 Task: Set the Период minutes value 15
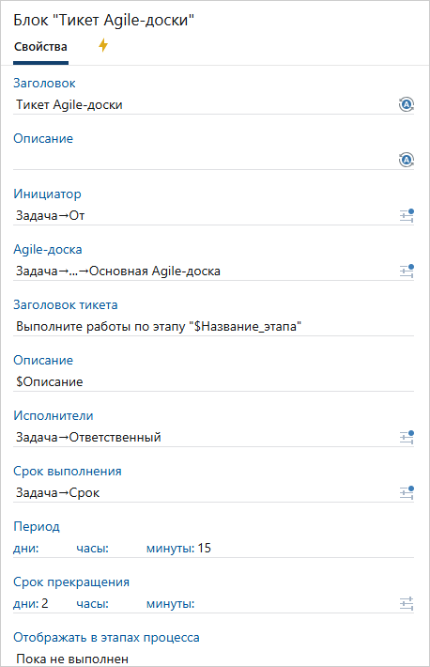coord(204,549)
